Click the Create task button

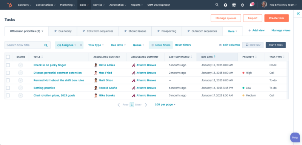pyautogui.click(x=276, y=18)
